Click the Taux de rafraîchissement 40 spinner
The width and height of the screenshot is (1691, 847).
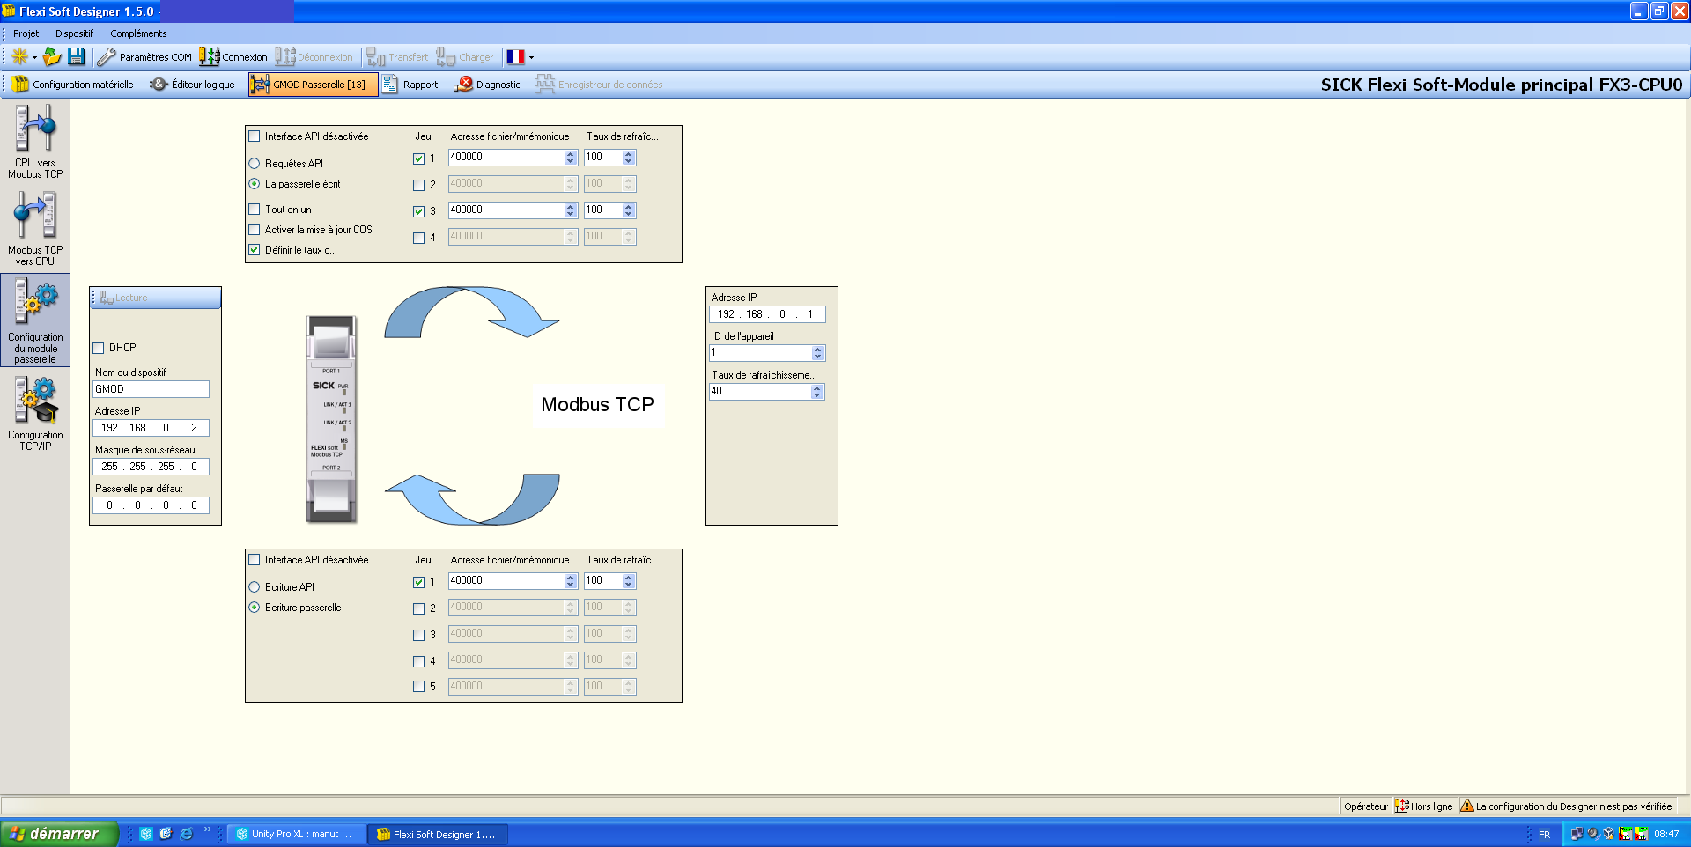(817, 392)
